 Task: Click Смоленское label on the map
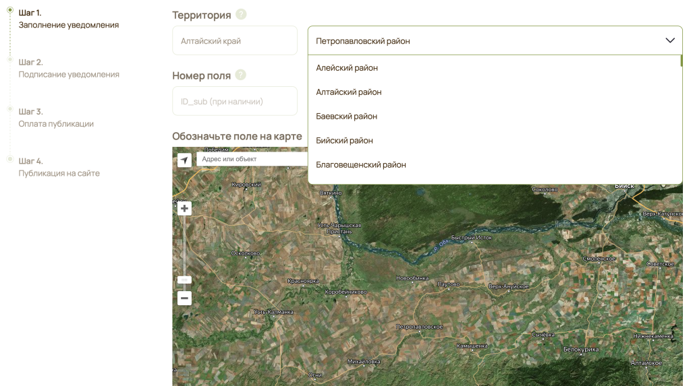[x=599, y=259]
